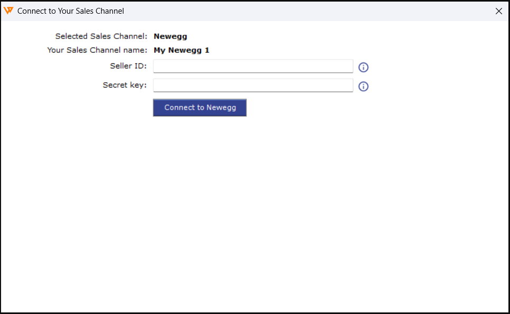
Task: Select the "My Newegg 1" channel name
Action: pos(181,51)
